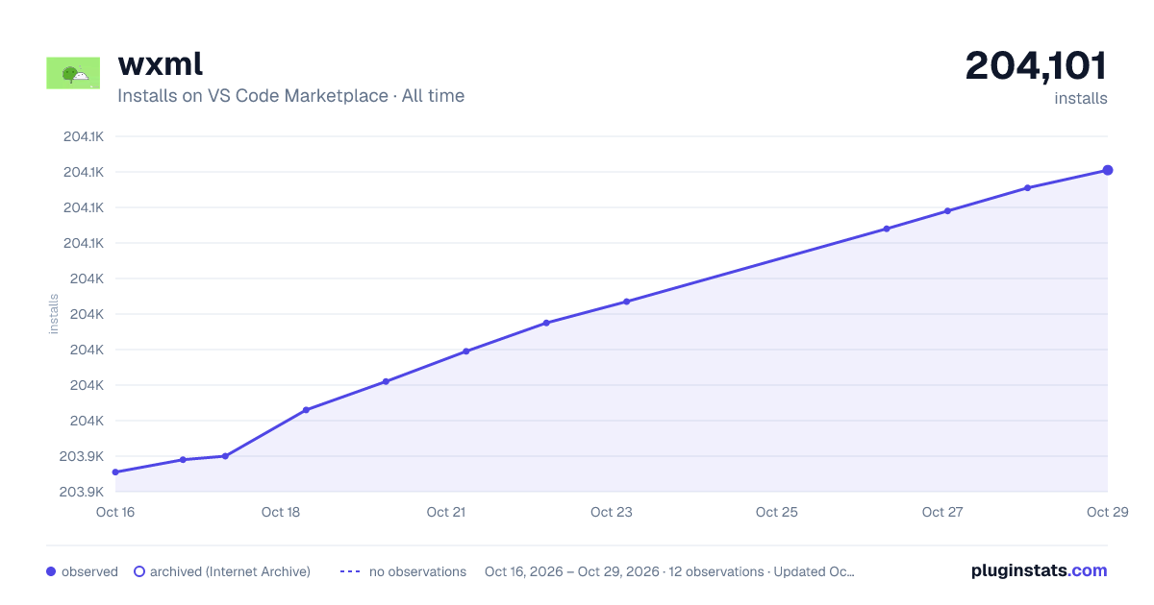Click the 'observed' legend label

coord(89,571)
